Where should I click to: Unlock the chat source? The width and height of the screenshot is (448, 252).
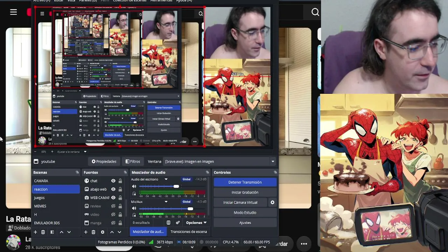[x=120, y=181]
